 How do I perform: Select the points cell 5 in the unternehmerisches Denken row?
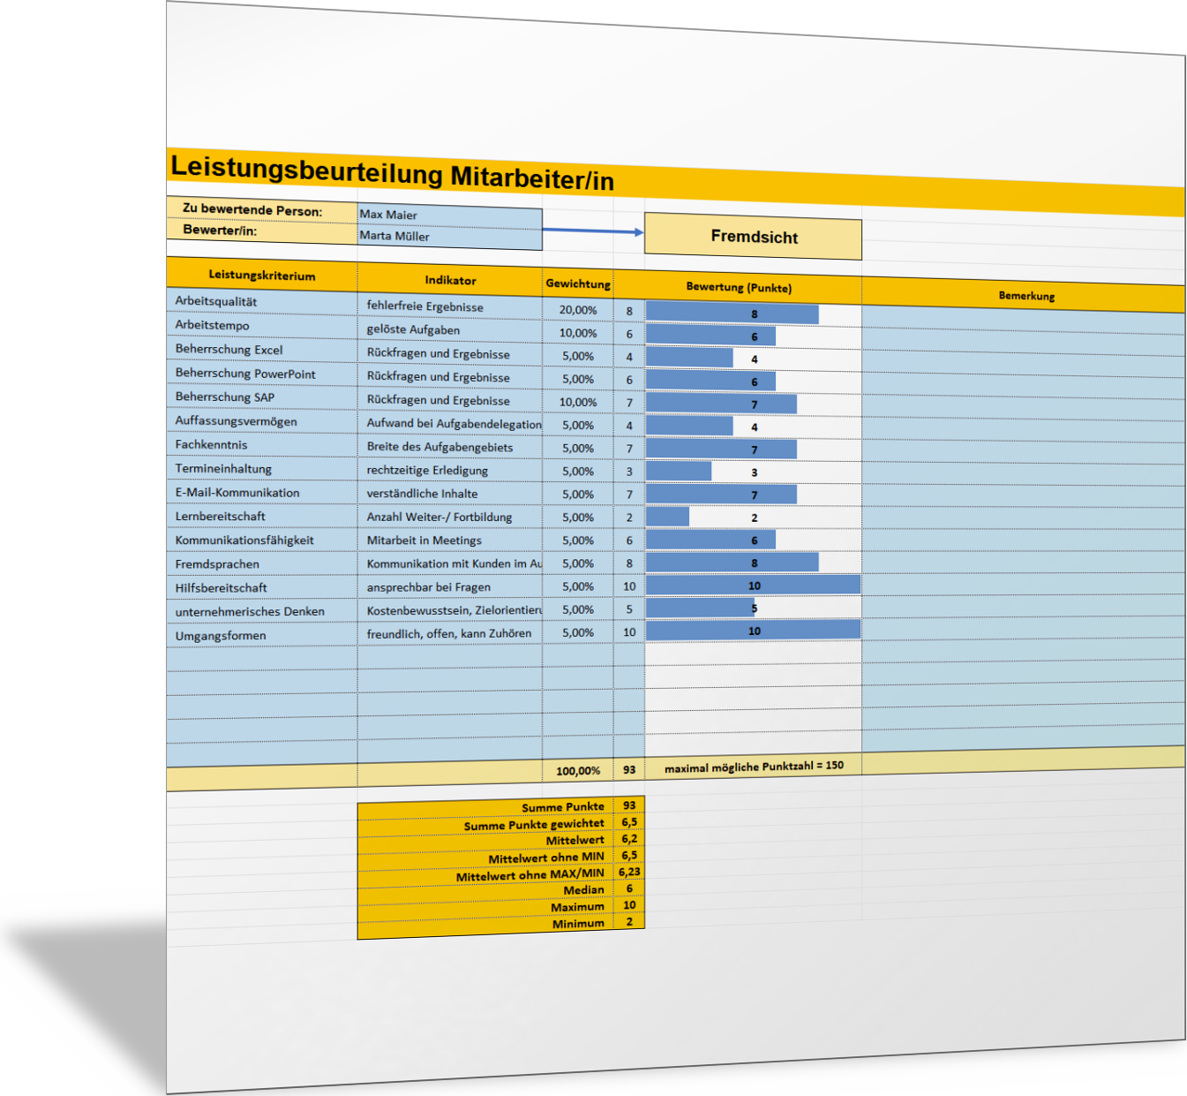(629, 609)
